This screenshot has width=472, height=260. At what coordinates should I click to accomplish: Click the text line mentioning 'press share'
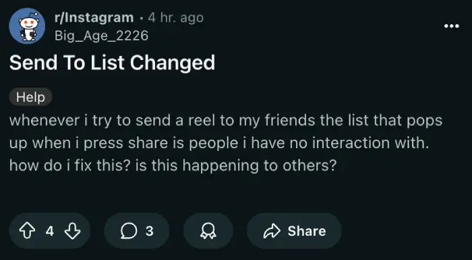click(219, 143)
